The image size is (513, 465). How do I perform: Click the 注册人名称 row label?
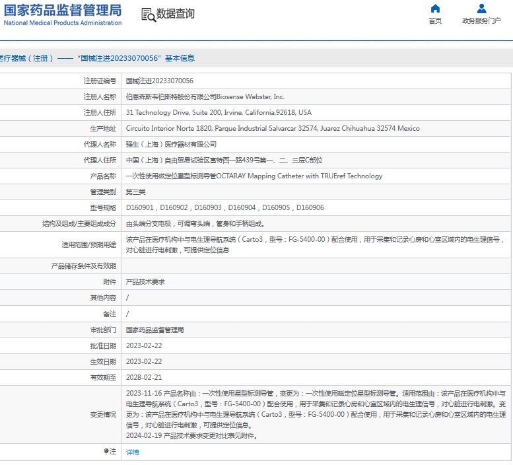click(x=100, y=97)
